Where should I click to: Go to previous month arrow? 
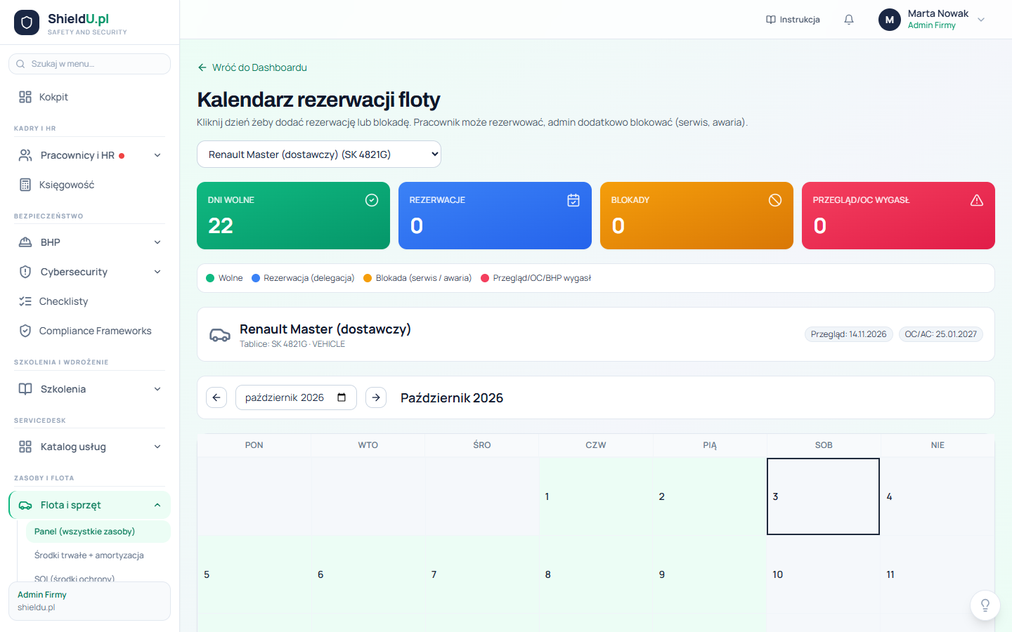[x=216, y=397]
